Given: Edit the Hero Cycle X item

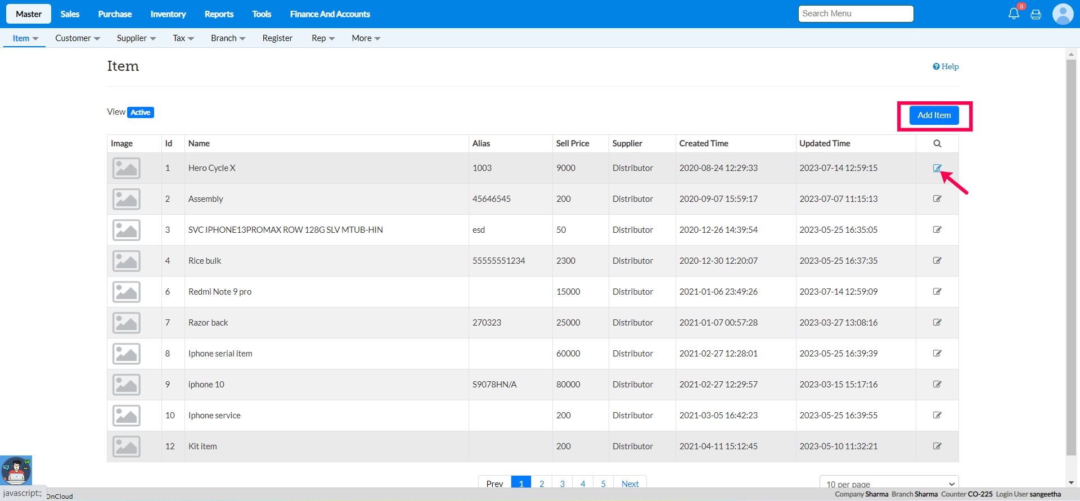Looking at the screenshot, I should [937, 168].
